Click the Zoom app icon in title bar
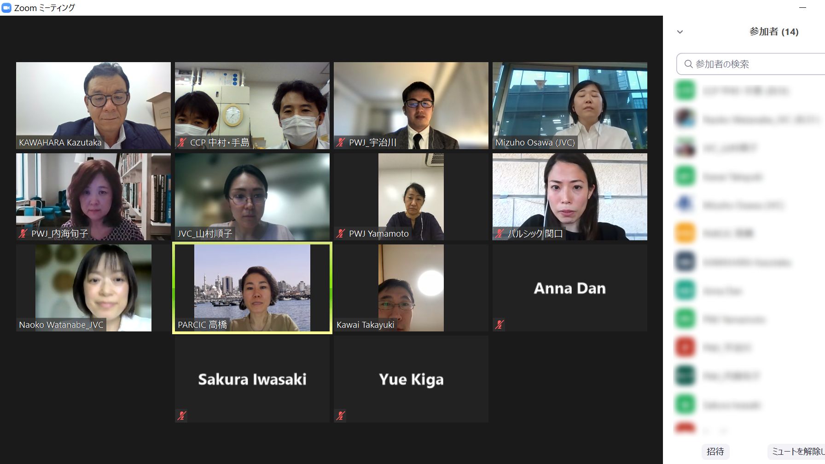825x464 pixels. (x=6, y=8)
